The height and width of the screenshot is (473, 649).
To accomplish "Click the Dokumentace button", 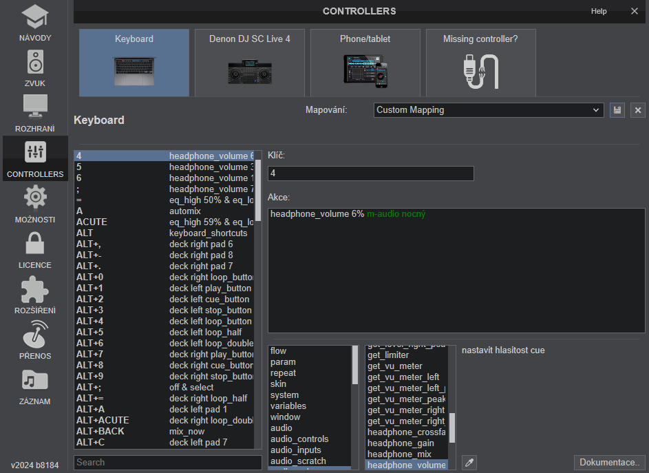I will (x=610, y=462).
